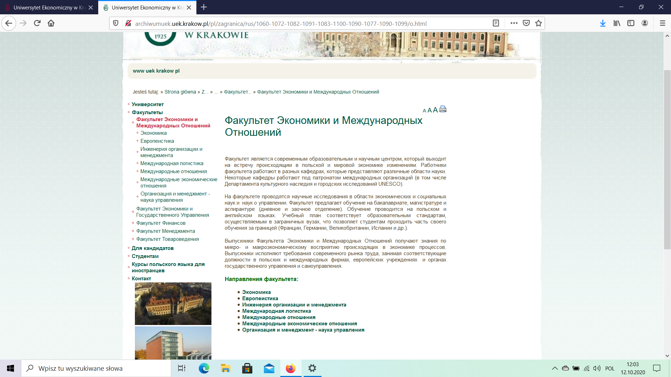671x377 pixels.
Task: Expand the Для кандидатов menu item
Action: tap(152, 248)
